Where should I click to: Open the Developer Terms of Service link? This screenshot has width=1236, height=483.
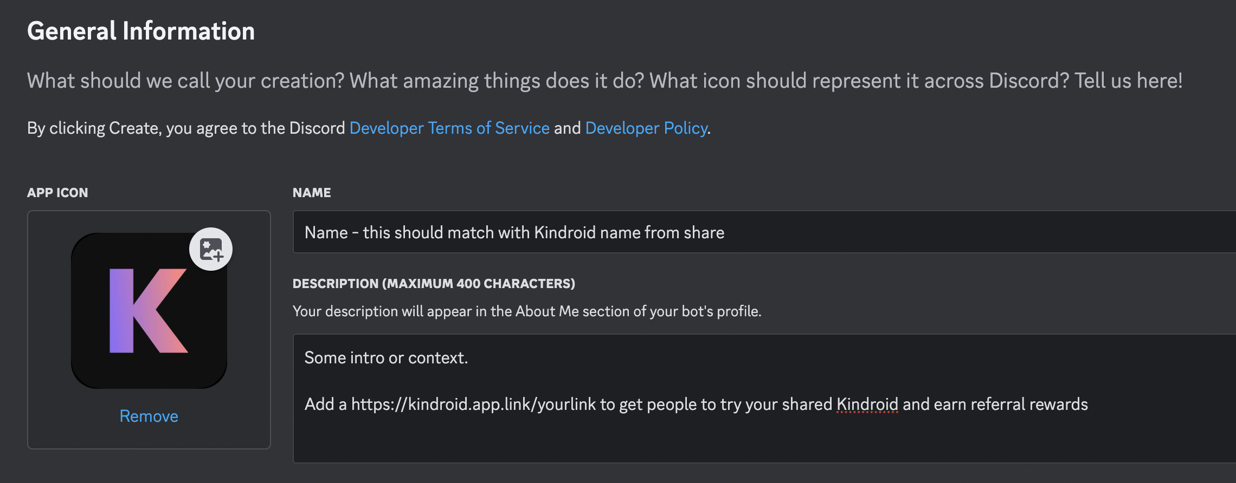(449, 128)
